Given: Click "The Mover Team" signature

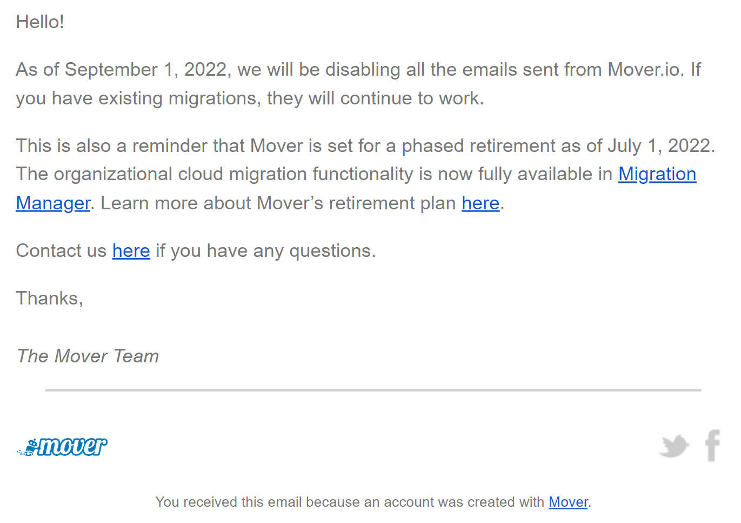Looking at the screenshot, I should pos(88,356).
